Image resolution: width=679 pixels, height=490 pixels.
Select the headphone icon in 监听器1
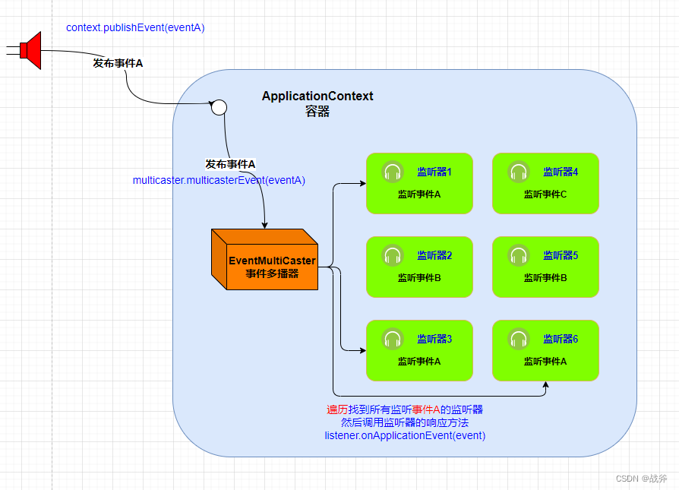click(x=393, y=172)
